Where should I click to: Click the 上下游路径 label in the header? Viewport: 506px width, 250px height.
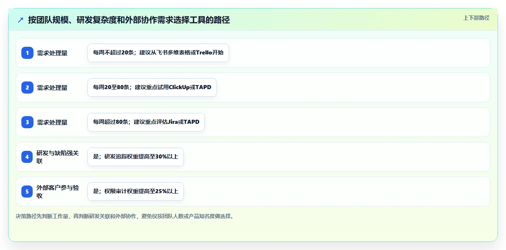click(476, 18)
